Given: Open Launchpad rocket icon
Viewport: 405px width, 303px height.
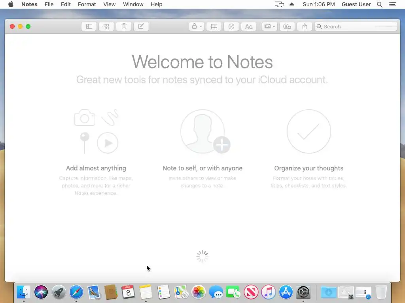Looking at the screenshot, I should (59, 292).
